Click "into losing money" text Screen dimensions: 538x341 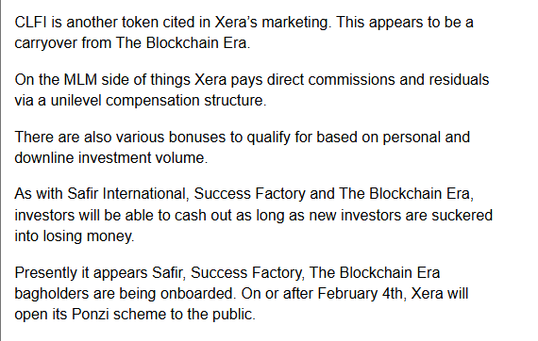74,236
